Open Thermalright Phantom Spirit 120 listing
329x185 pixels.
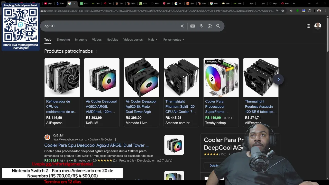click(181, 106)
